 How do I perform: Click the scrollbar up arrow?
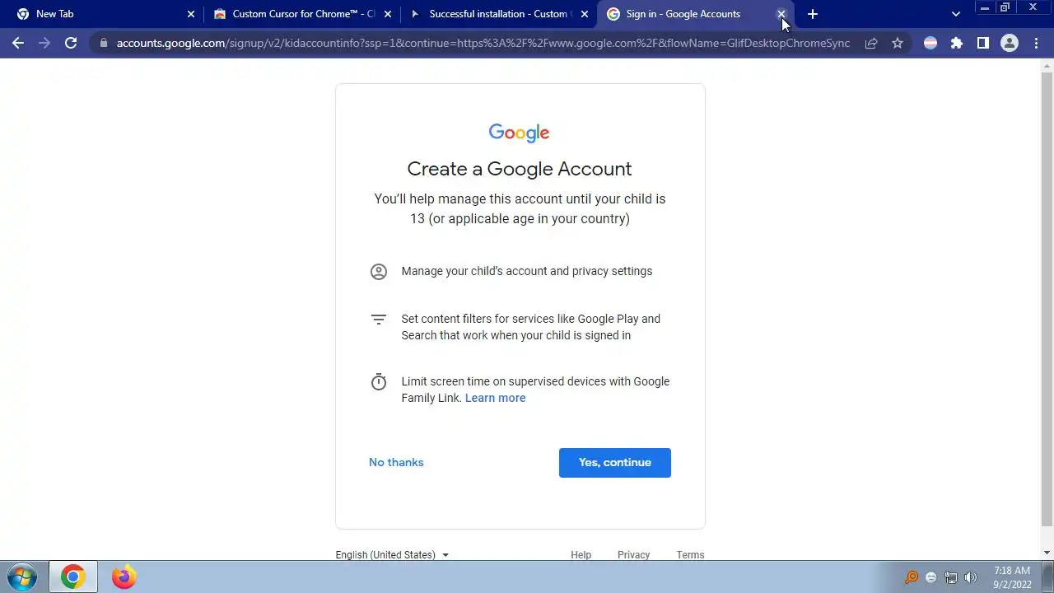click(1047, 65)
